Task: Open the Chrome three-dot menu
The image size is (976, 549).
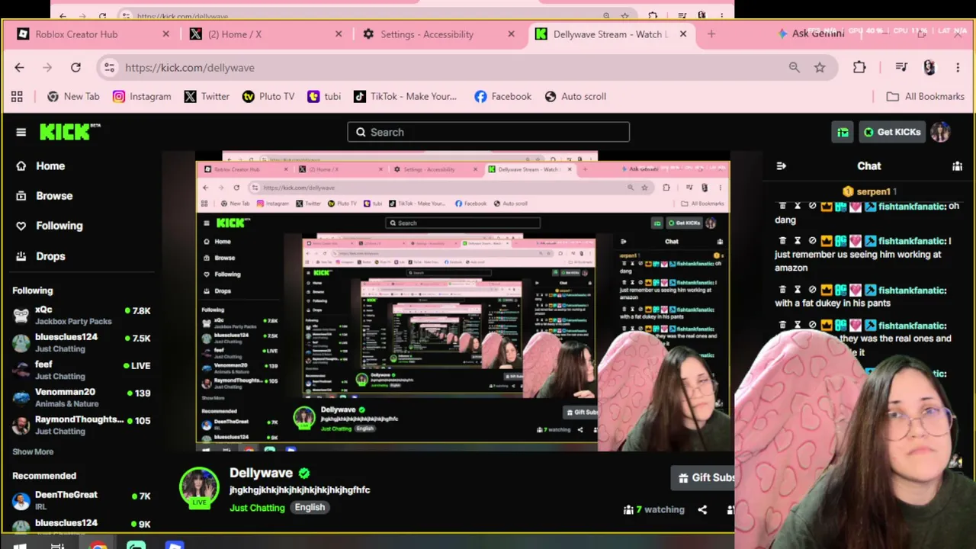Action: [958, 67]
